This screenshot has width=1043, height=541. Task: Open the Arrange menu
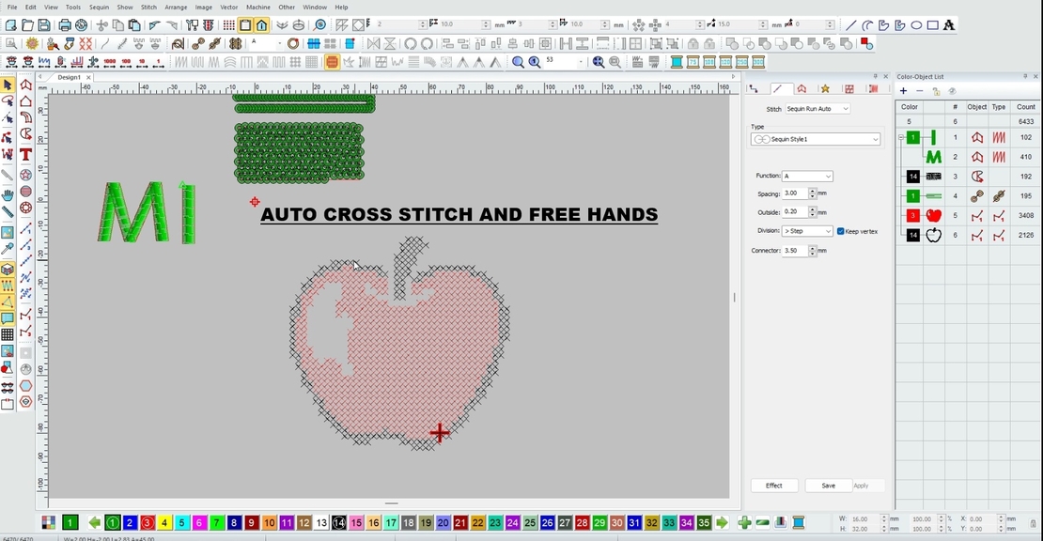(176, 8)
